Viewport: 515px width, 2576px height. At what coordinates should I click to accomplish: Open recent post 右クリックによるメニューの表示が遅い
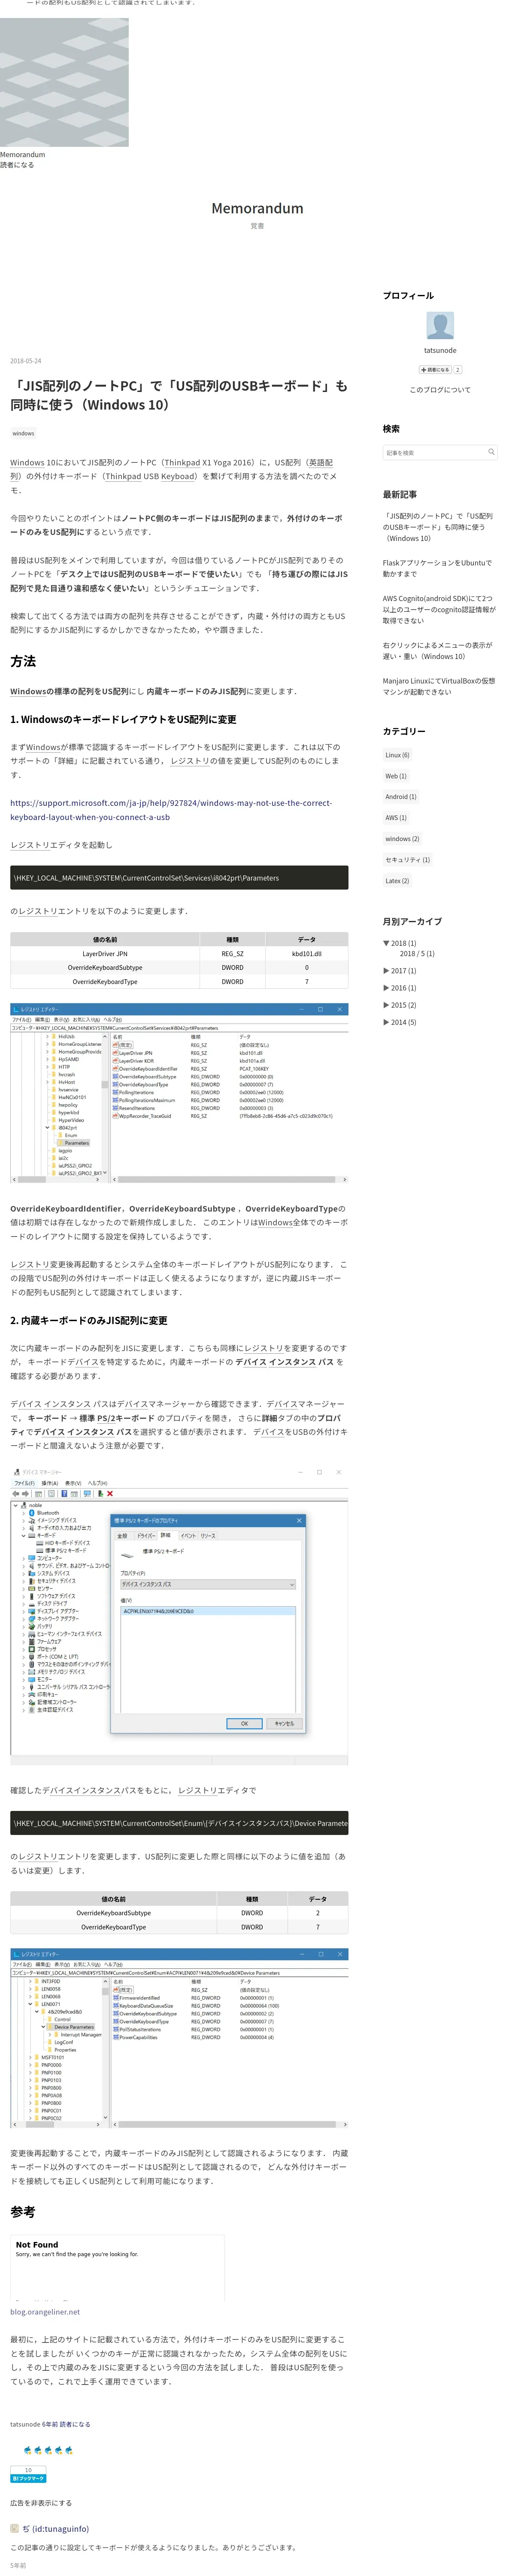437,651
